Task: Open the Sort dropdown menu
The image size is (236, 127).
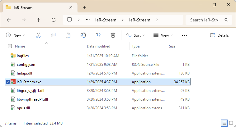Action: click(135, 35)
